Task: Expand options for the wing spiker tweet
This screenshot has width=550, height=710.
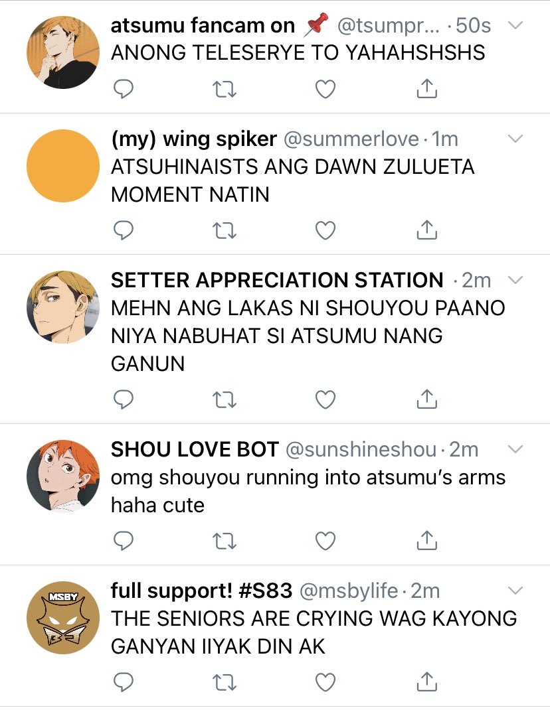Action: click(x=515, y=139)
